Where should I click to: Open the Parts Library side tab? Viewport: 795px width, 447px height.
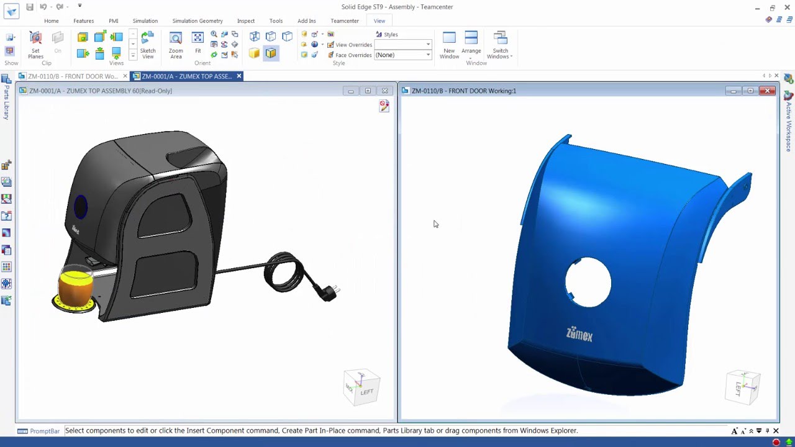6,97
